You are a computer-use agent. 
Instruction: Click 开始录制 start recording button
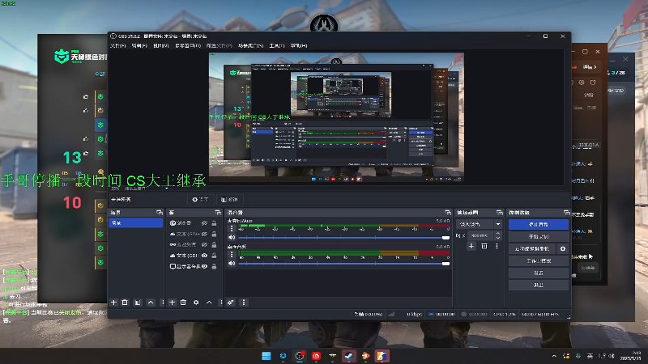click(x=539, y=236)
